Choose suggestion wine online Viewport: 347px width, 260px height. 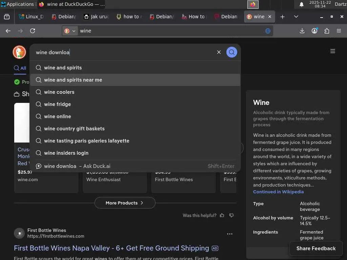point(135,116)
